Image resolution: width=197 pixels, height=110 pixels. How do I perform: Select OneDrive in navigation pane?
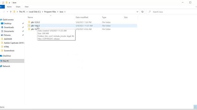coord(7,56)
